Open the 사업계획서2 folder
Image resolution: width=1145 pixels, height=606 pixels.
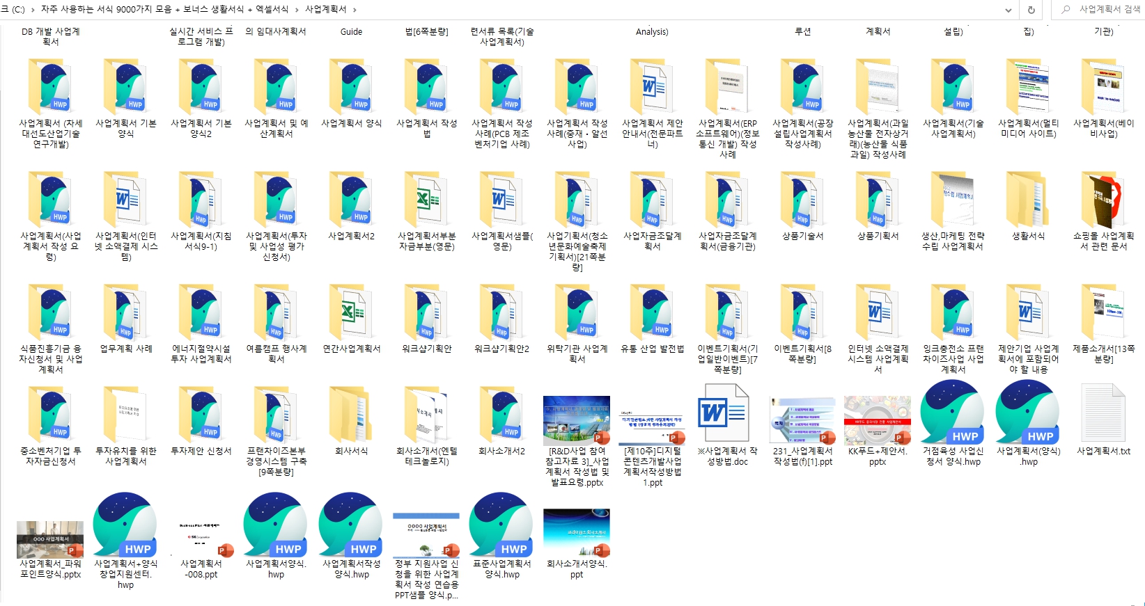click(351, 200)
